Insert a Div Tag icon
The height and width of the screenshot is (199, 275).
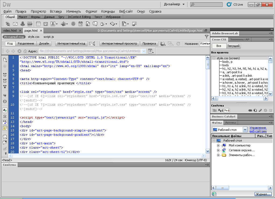[x=46, y=24]
